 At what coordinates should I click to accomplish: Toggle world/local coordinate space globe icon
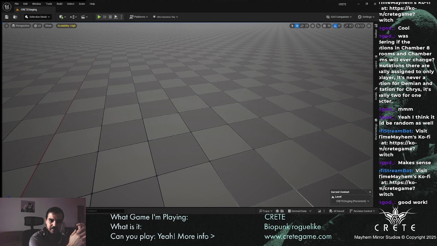point(312,26)
